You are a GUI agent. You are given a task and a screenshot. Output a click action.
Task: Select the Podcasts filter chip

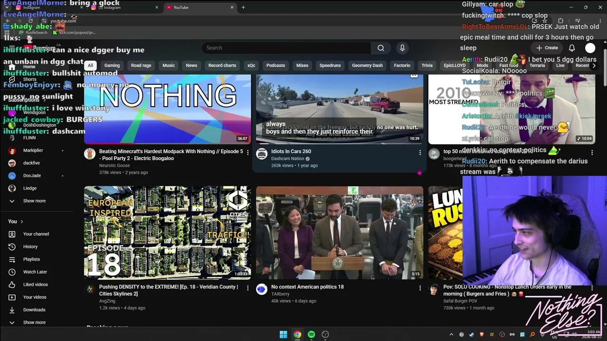(x=276, y=65)
